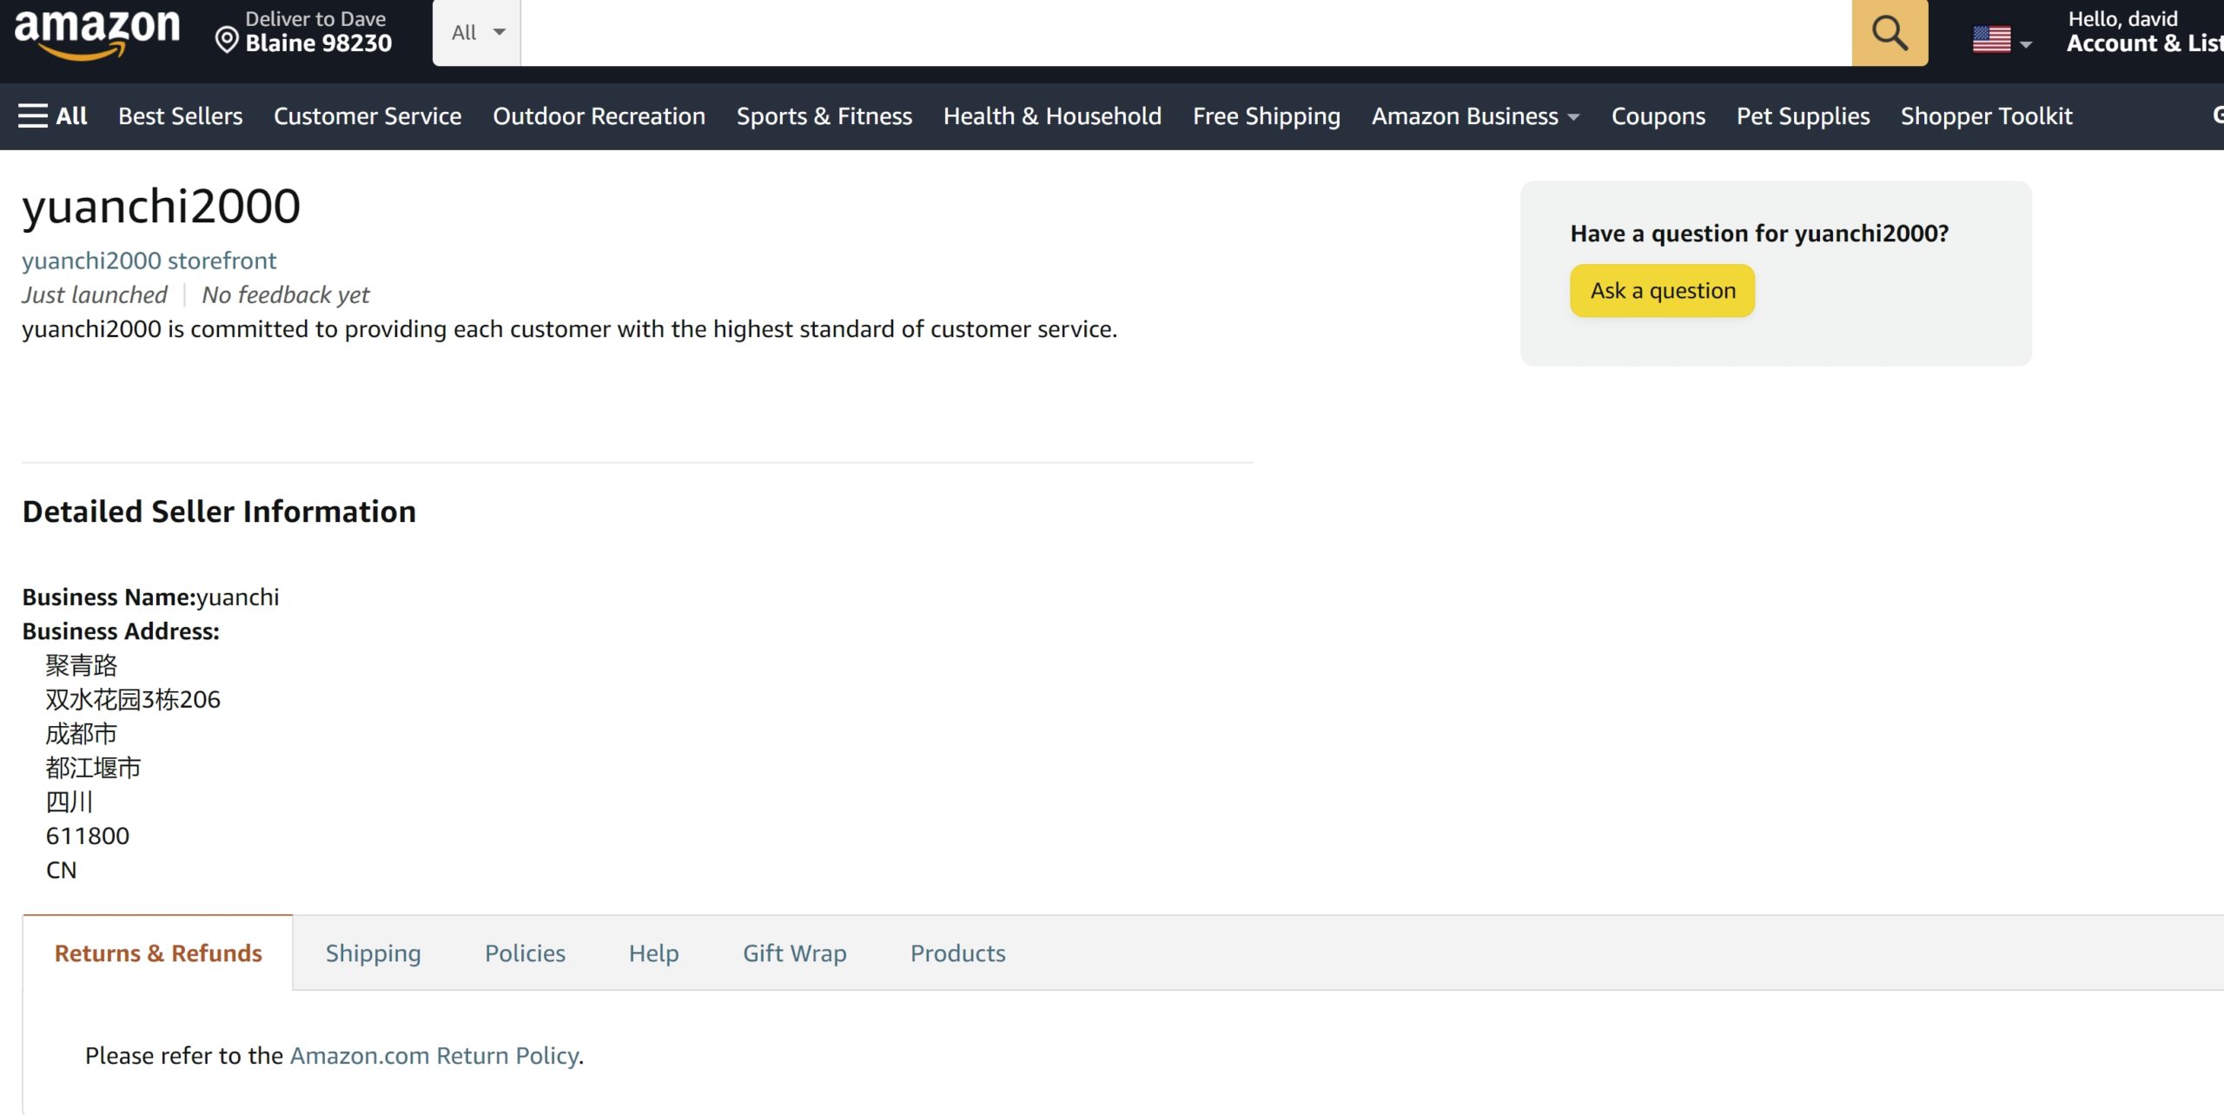Open the All search category dropdown

477,33
